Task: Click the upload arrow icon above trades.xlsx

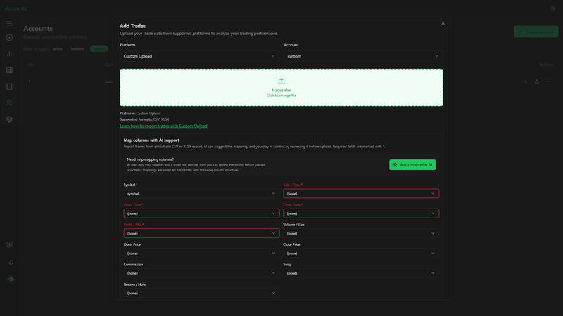Action: [x=281, y=81]
